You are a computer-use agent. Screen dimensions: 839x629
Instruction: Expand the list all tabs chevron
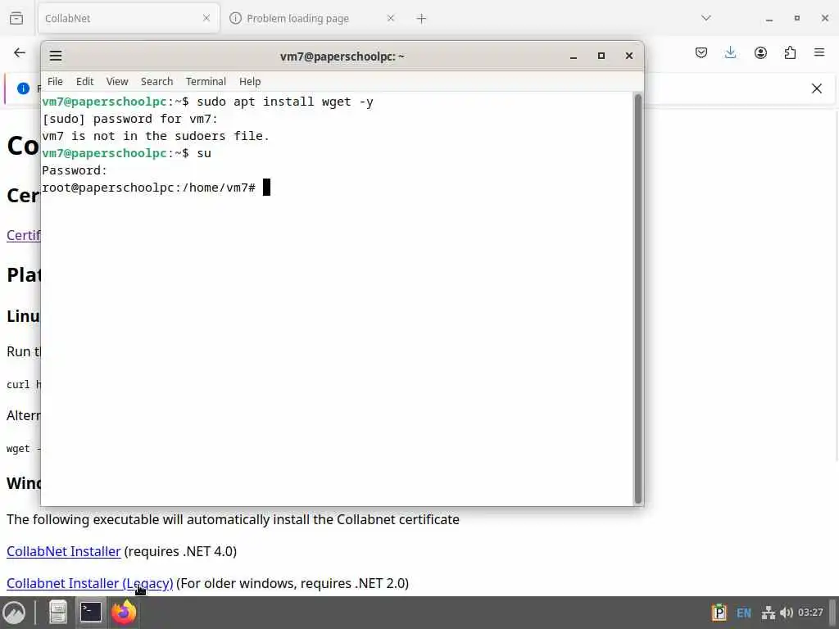tap(705, 18)
